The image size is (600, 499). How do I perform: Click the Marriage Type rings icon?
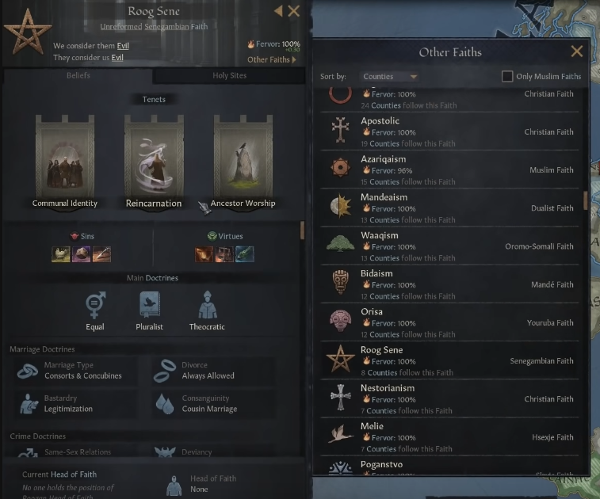(28, 371)
